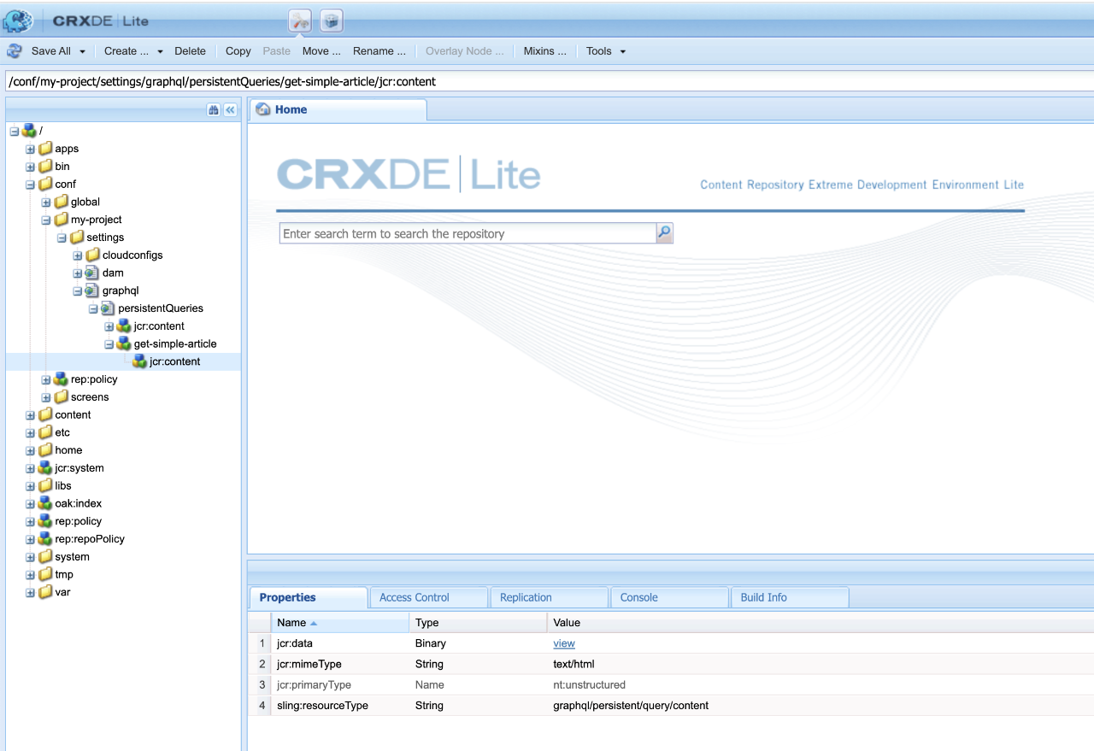Select the system folder in tree
The width and height of the screenshot is (1094, 751).
(72, 557)
